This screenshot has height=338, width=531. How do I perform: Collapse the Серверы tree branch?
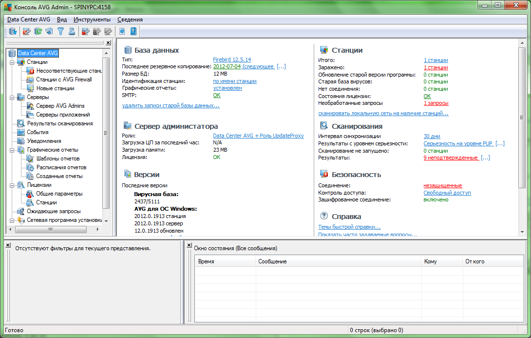[x=12, y=97]
